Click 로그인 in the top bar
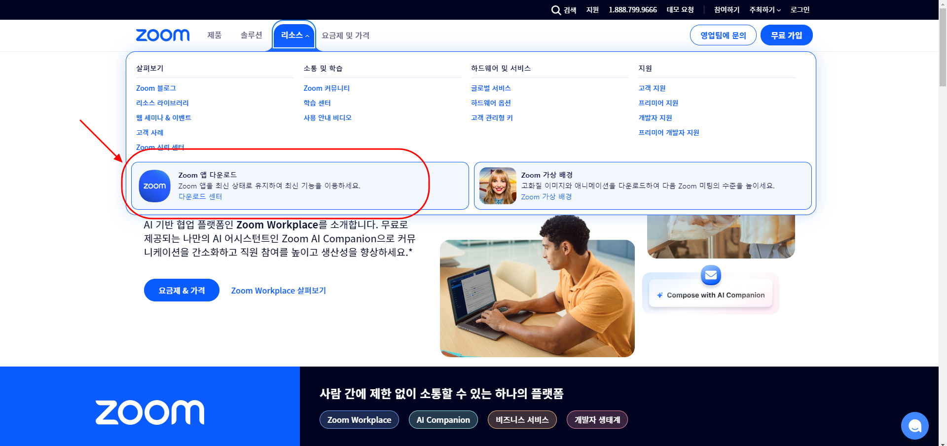The width and height of the screenshot is (947, 446). point(800,10)
